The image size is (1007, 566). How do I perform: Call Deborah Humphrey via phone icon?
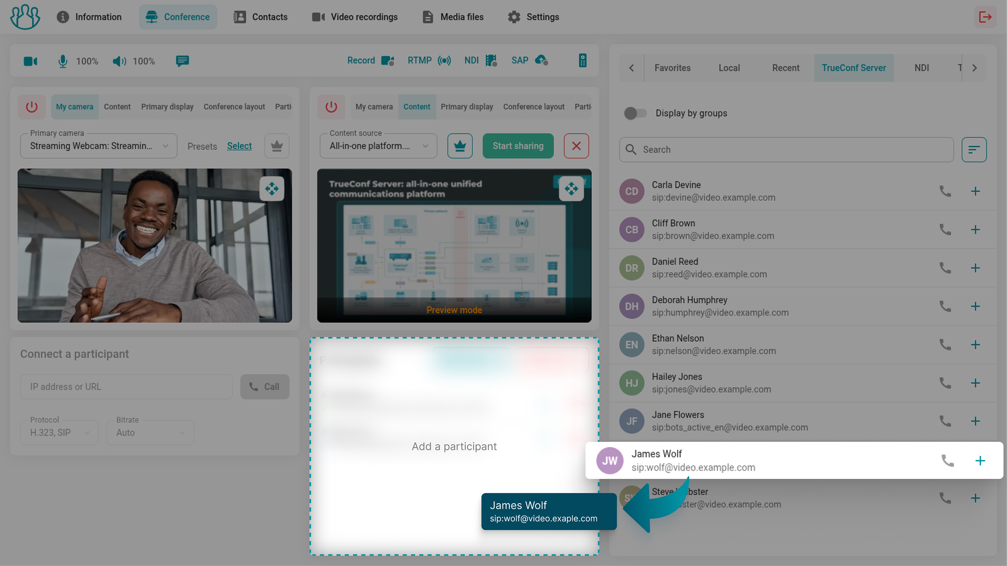(945, 306)
